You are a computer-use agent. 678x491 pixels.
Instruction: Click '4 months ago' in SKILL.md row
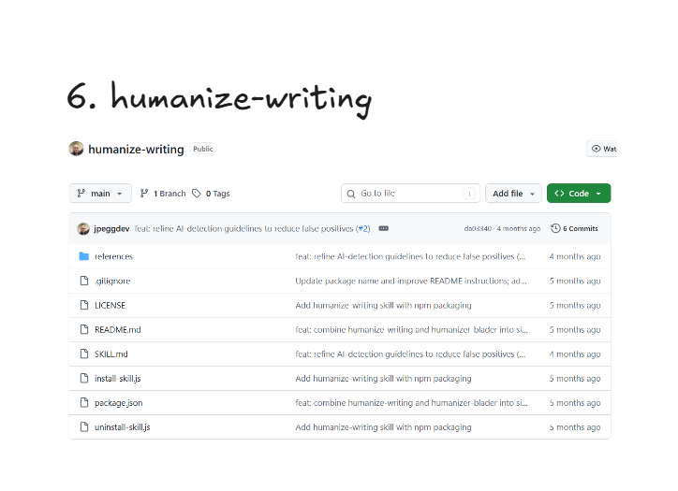coord(575,354)
